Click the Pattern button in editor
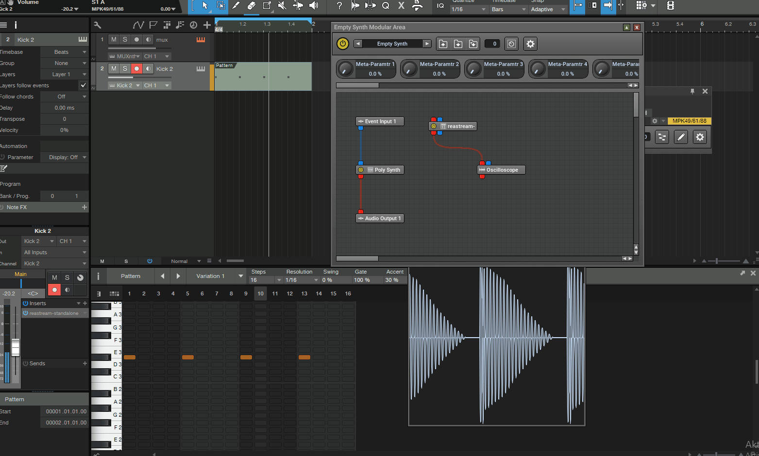This screenshot has height=456, width=759. click(x=131, y=276)
